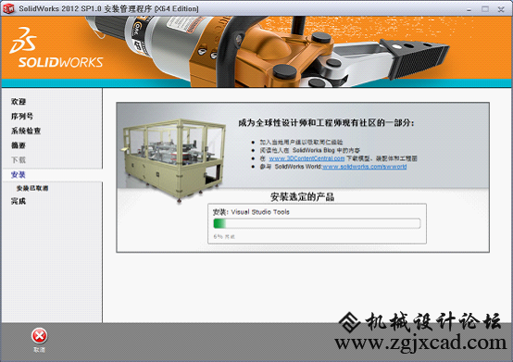
Task: Click the www.zgjxcad.com watermark text
Action: point(420,343)
